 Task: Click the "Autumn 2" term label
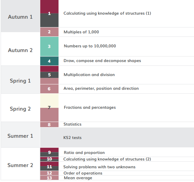pyautogui.click(x=20, y=50)
